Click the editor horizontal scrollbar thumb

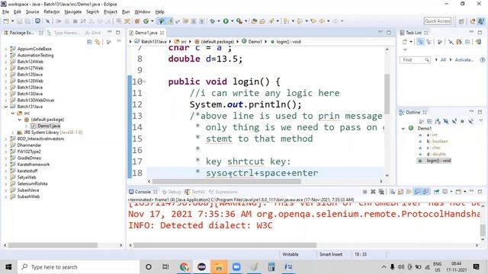[226, 181]
